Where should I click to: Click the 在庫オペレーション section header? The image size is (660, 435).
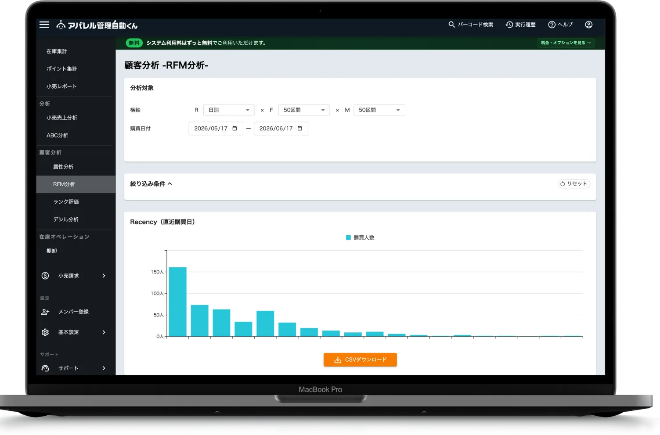tap(64, 237)
